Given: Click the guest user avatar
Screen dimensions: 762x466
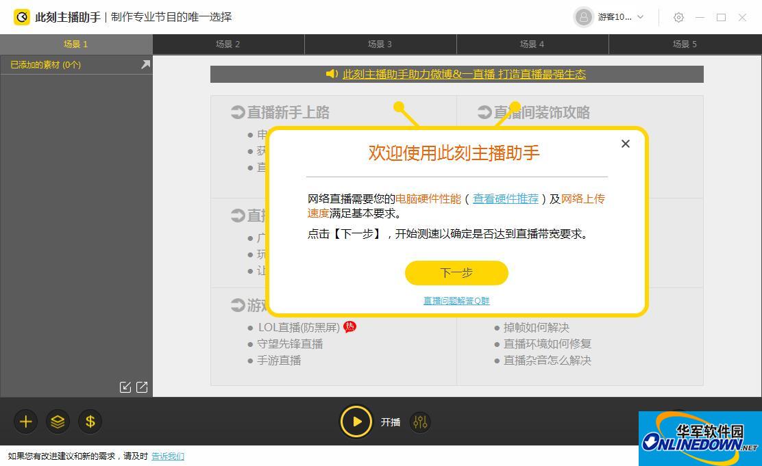Looking at the screenshot, I should coord(583,17).
